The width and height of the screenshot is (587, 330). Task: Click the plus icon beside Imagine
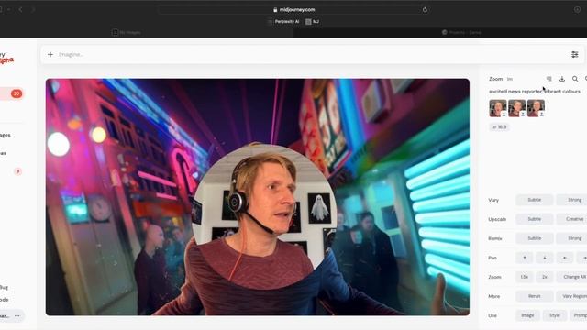(x=50, y=55)
